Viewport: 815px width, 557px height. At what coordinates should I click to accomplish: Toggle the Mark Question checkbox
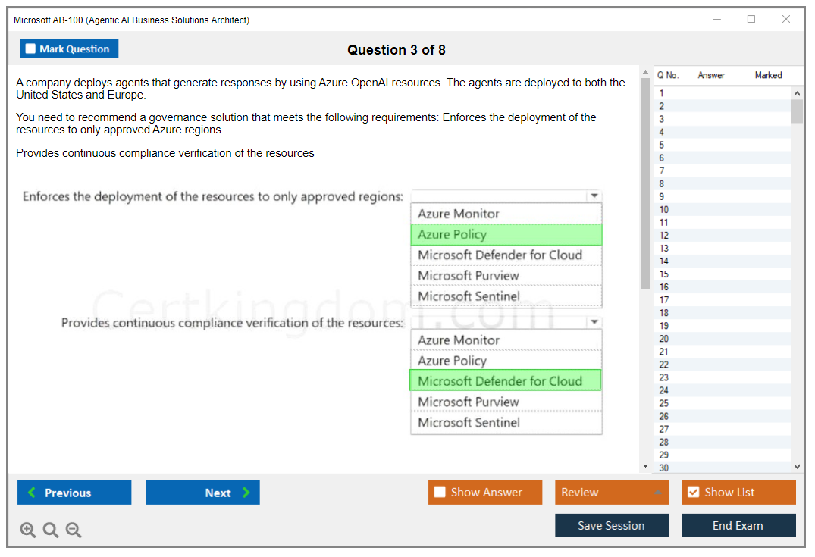pos(30,49)
